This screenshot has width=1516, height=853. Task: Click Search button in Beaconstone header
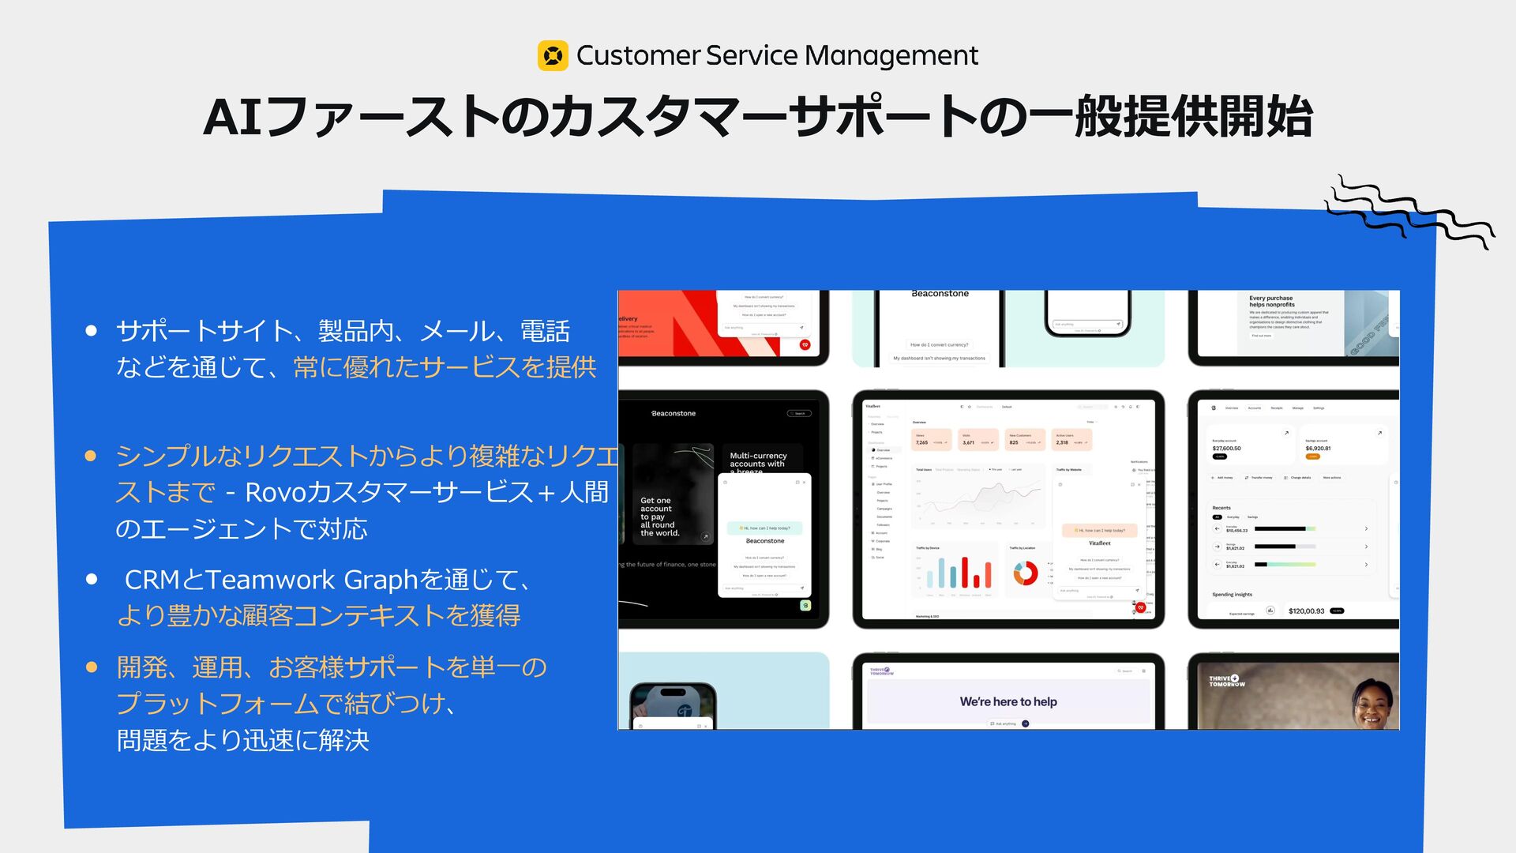[799, 413]
